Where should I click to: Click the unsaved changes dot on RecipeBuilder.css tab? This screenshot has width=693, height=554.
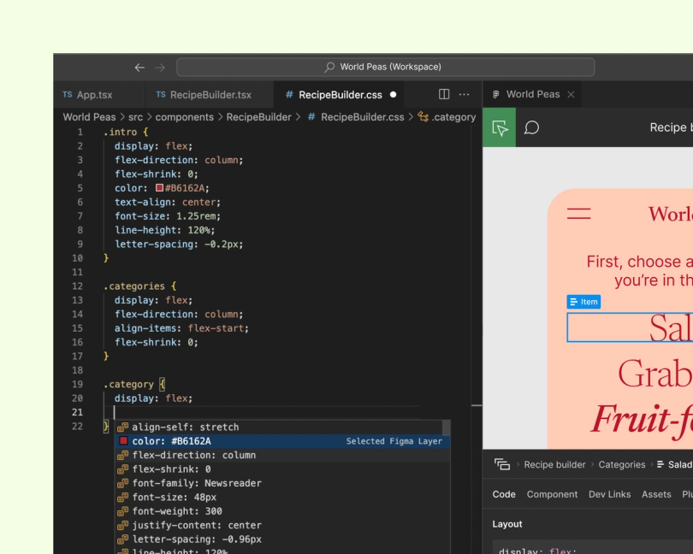[x=393, y=97]
